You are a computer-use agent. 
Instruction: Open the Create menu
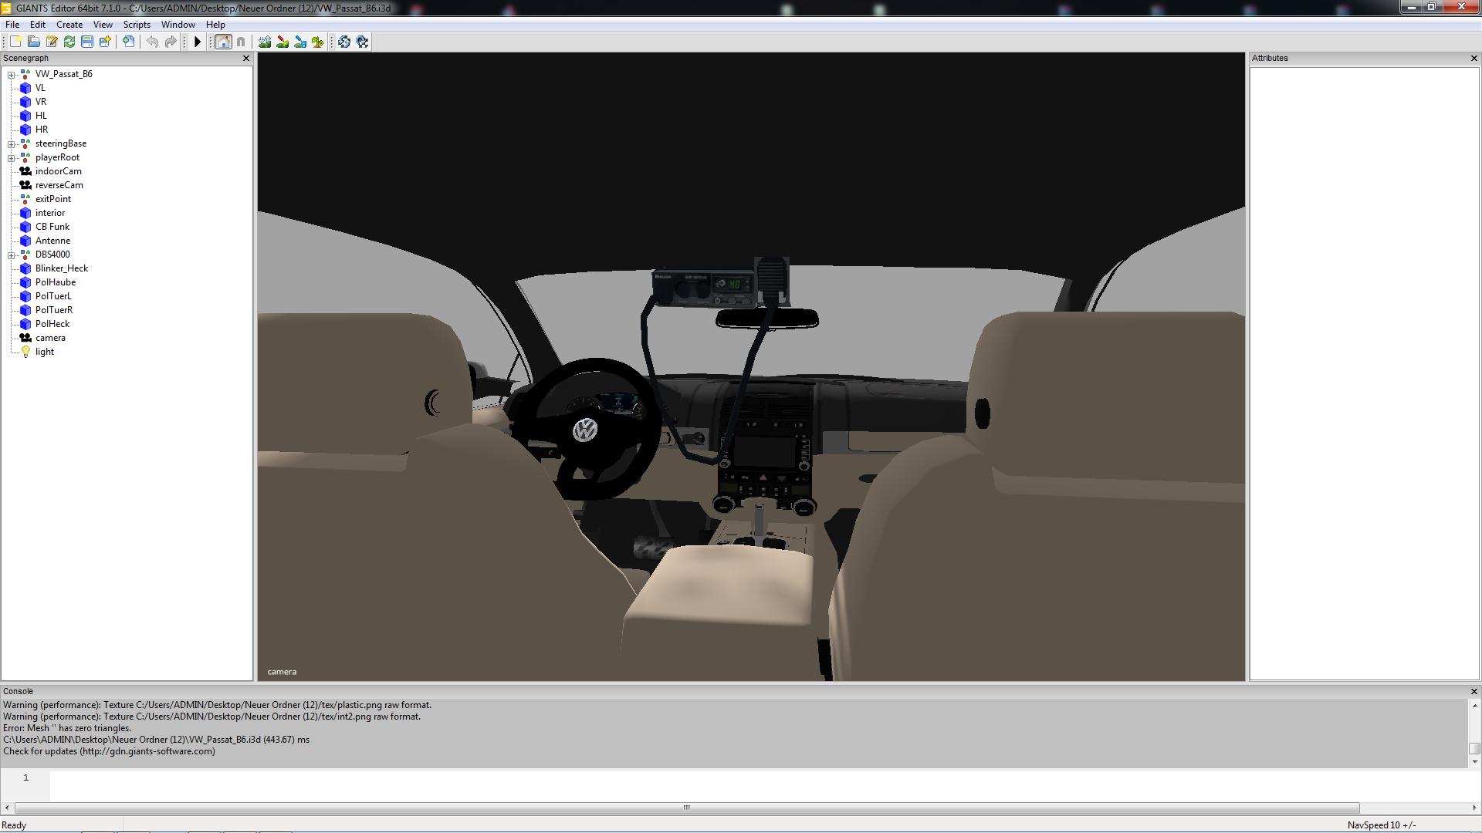click(69, 25)
